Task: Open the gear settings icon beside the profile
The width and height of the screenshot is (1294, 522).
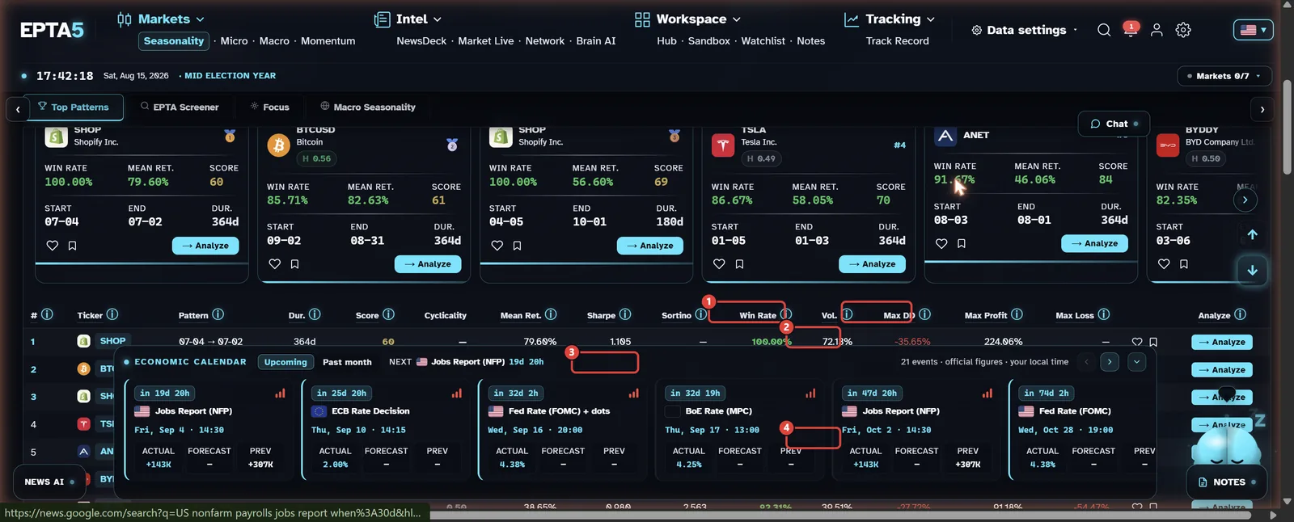Action: (x=1183, y=30)
